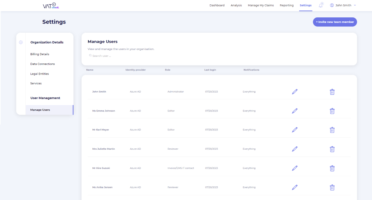
Task: Open the notifications bell
Action: (321, 5)
